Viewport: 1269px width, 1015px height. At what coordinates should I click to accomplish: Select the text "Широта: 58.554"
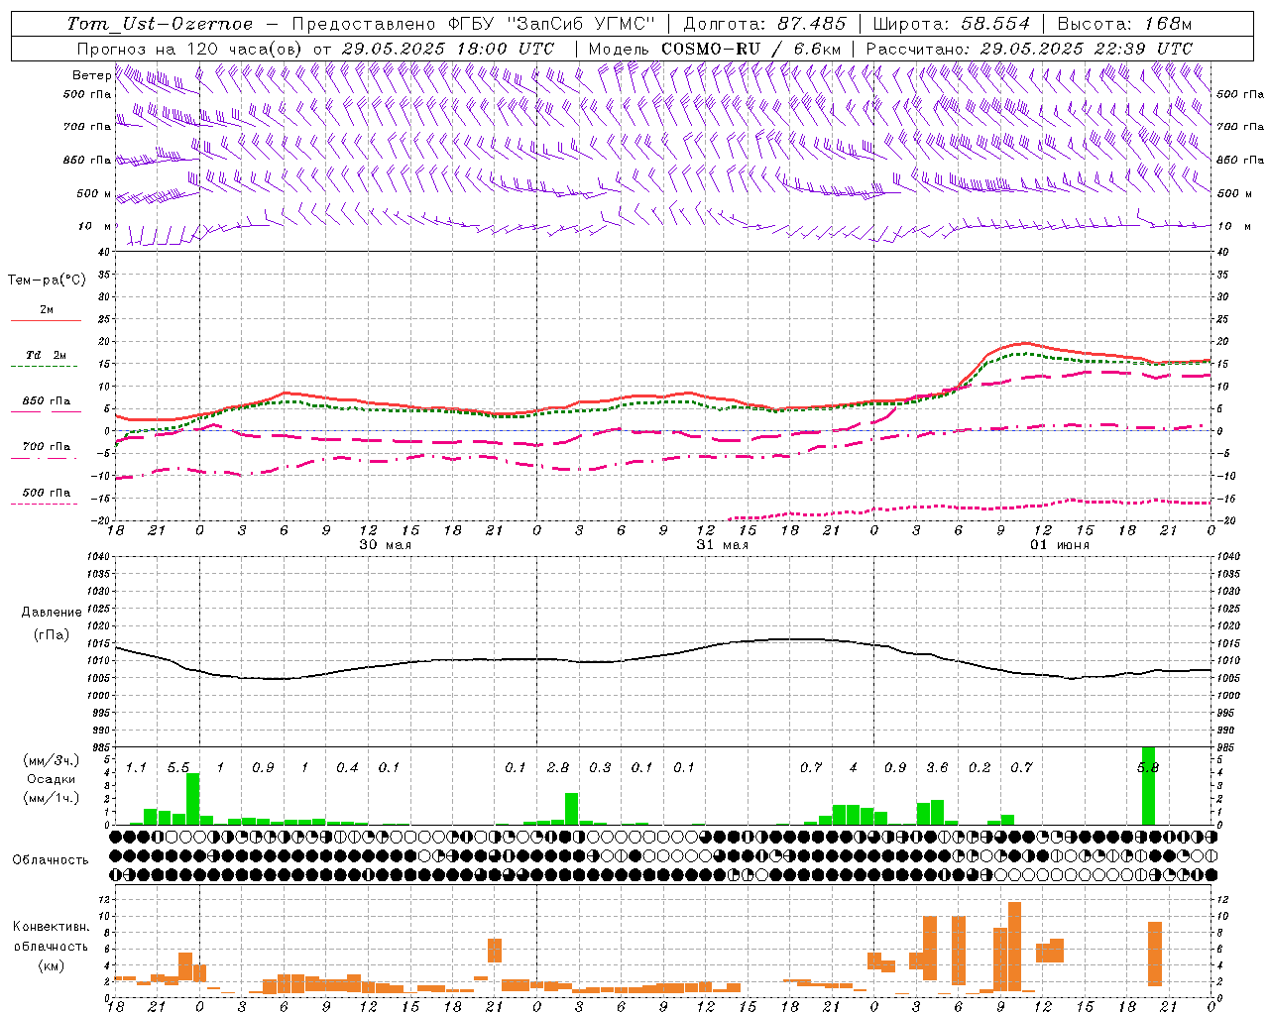[951, 24]
